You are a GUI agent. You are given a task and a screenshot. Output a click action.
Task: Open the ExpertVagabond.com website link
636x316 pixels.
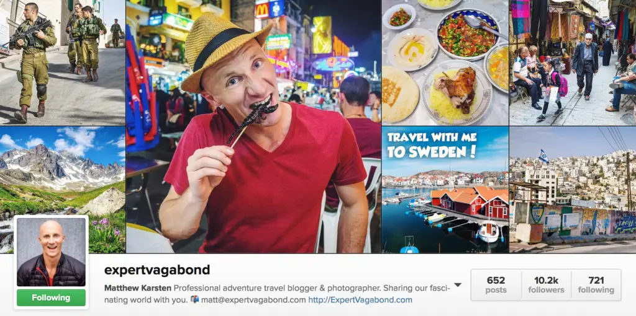[x=360, y=300]
